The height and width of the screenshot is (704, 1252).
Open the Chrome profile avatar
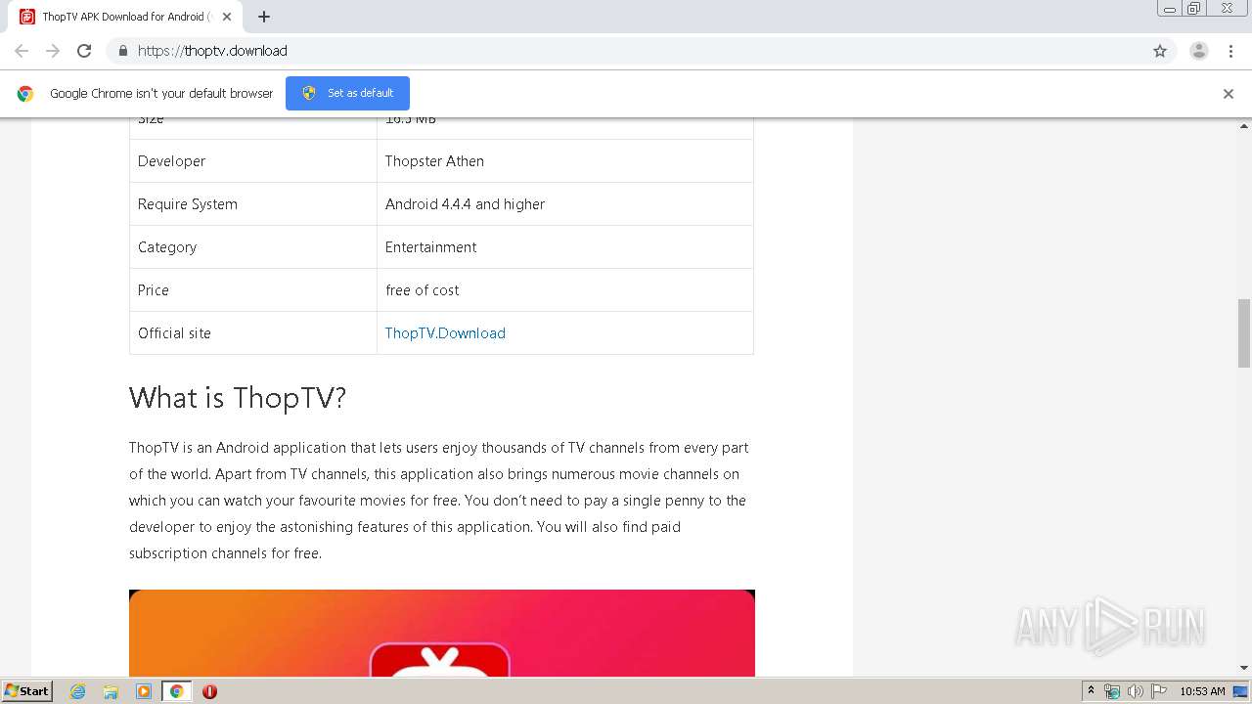[1199, 51]
